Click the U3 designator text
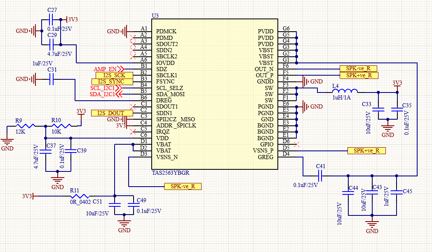 pyautogui.click(x=155, y=16)
